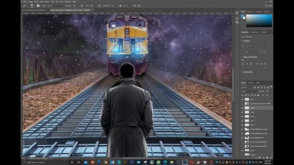Open the Image menu
This screenshot has width=294, height=165.
coord(30,2)
